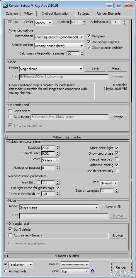Screen dimensions: 136x278
Task: Open the irradiance map Mode dropdown
Action: click(51, 69)
